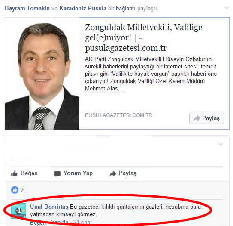Click the article portrait thumbnail
Viewport: 233px width, 226px height.
(x=42, y=73)
